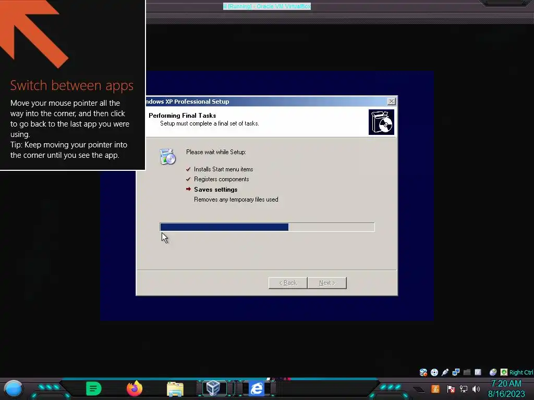Screen dimensions: 534x400
Task: Click 'Removes any temporary files used' line
Action: click(236, 199)
